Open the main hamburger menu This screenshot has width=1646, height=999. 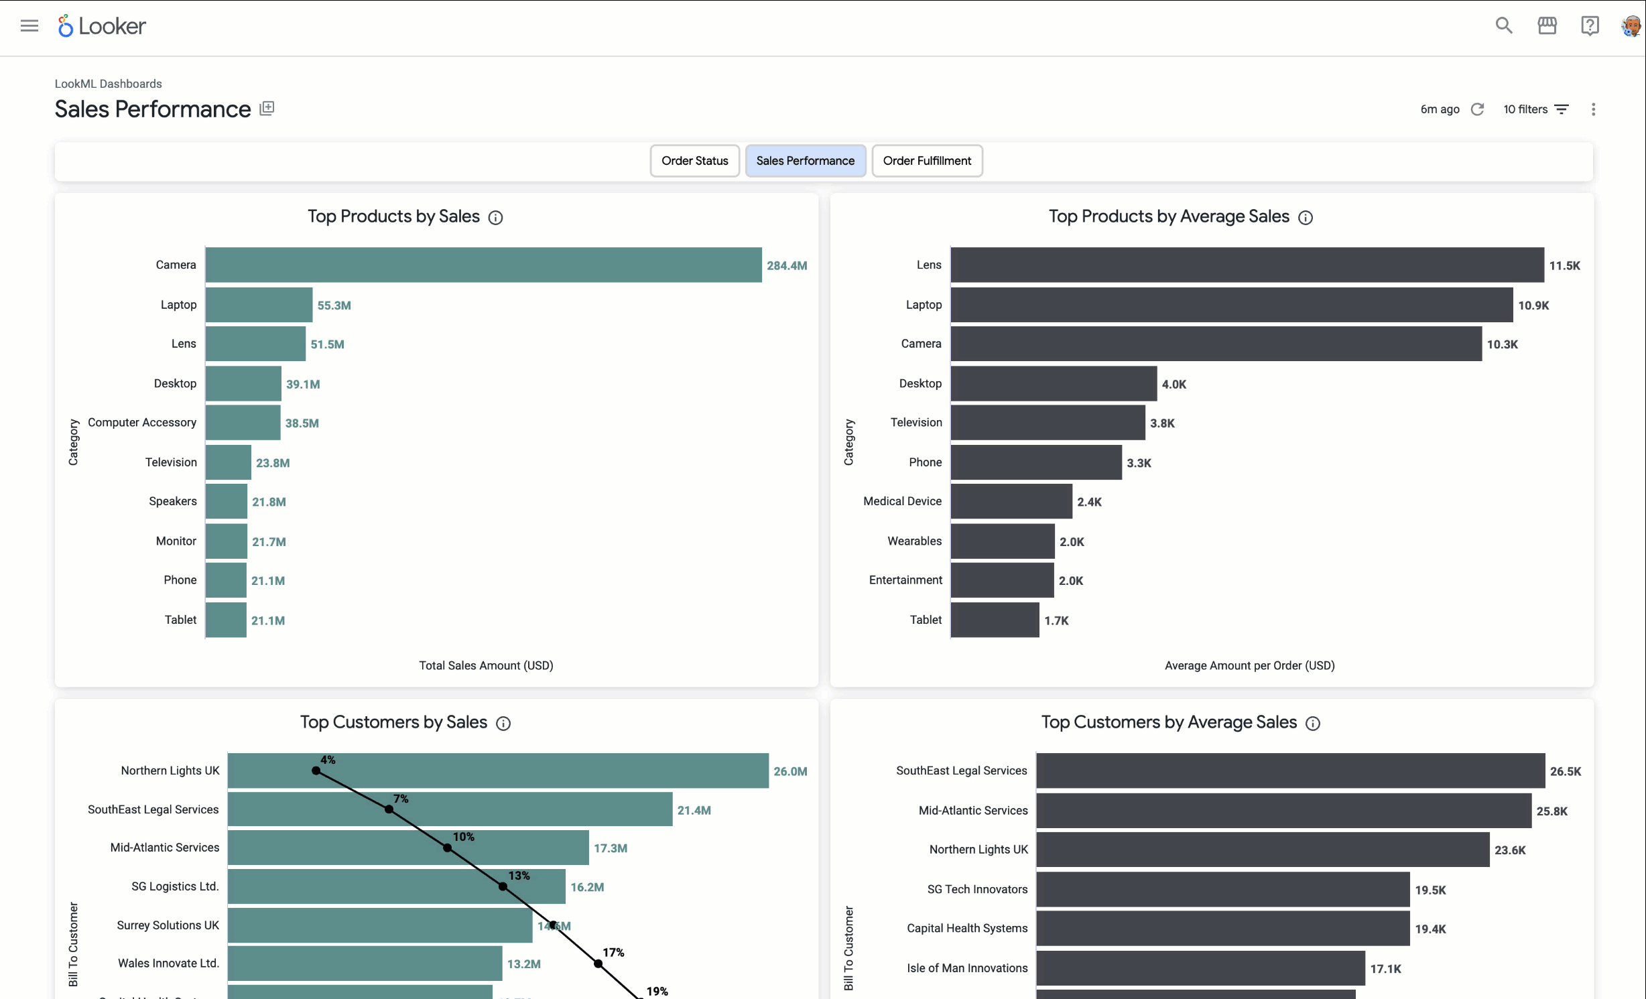(29, 26)
